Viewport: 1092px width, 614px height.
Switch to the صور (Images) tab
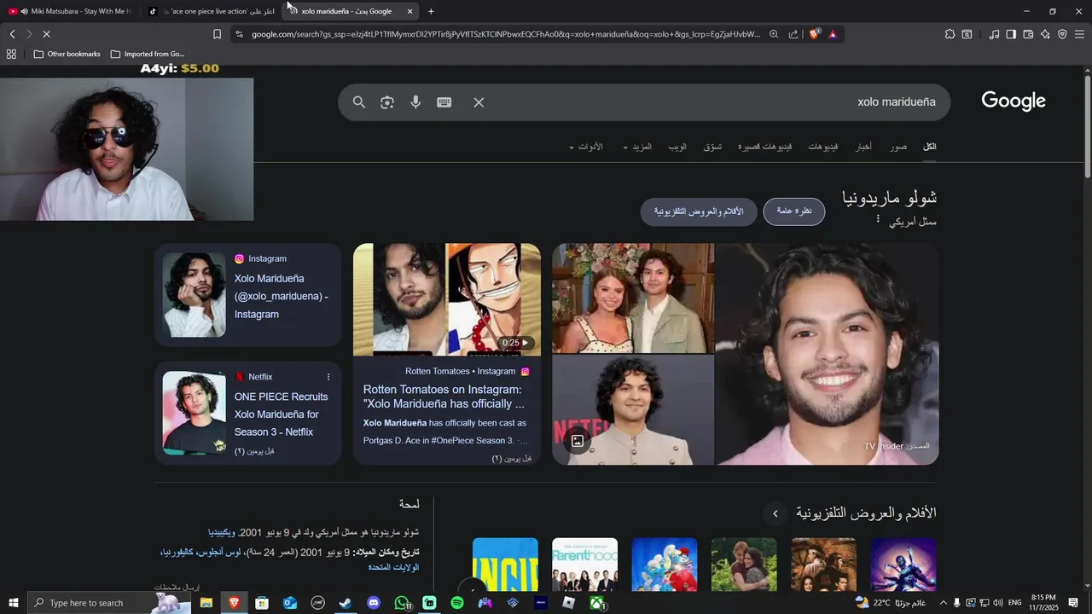tap(898, 147)
